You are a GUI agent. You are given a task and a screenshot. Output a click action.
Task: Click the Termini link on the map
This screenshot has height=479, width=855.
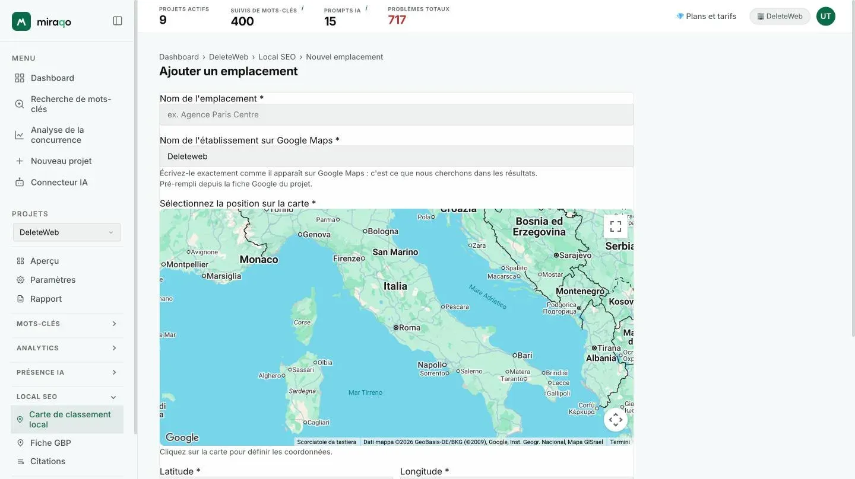pyautogui.click(x=620, y=442)
